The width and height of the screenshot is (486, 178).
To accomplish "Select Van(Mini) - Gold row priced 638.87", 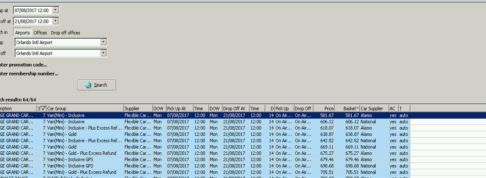I will 205,134.
